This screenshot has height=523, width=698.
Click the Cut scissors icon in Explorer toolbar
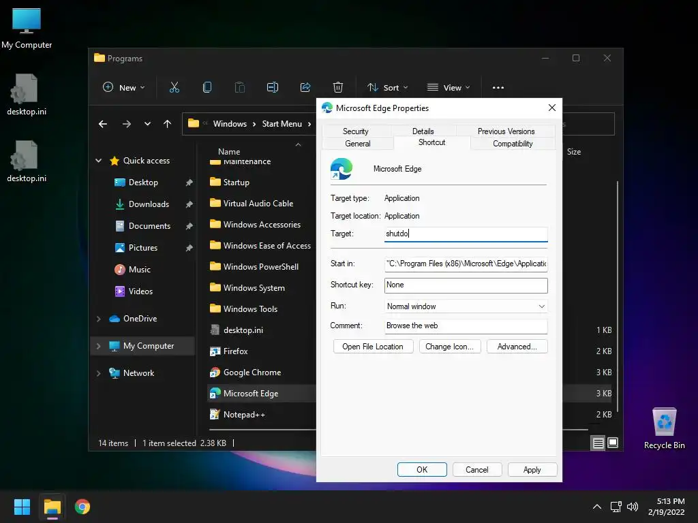tap(174, 88)
